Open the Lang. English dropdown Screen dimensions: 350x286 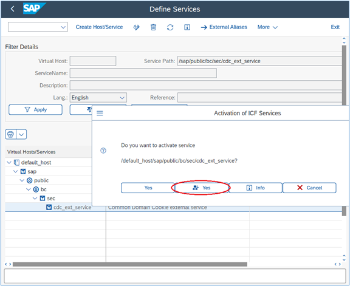pyautogui.click(x=98, y=98)
